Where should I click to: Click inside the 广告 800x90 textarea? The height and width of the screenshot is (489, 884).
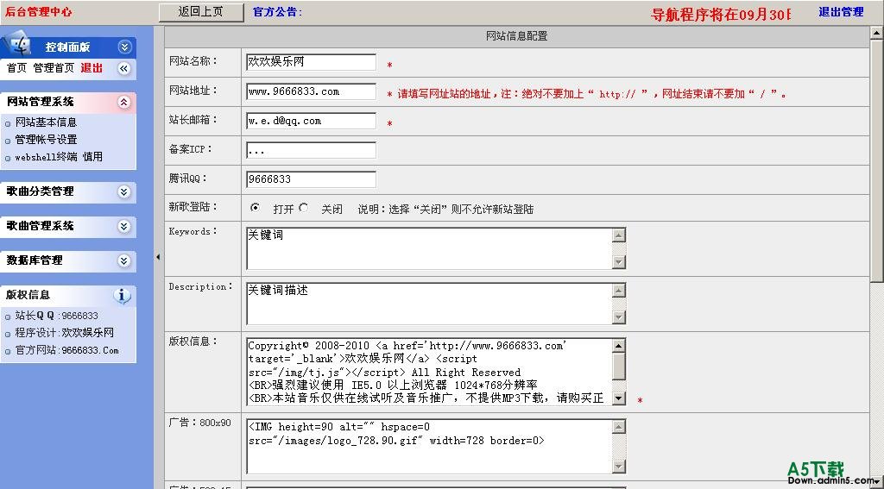pyautogui.click(x=430, y=447)
